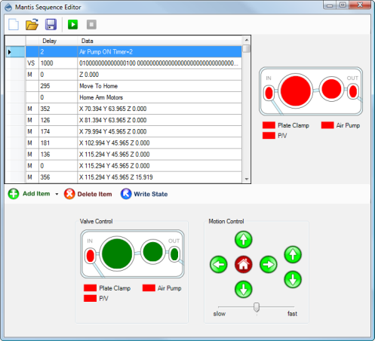This screenshot has width=375, height=341.
Task: Open a sequence file with folder icon
Action: tap(32, 25)
